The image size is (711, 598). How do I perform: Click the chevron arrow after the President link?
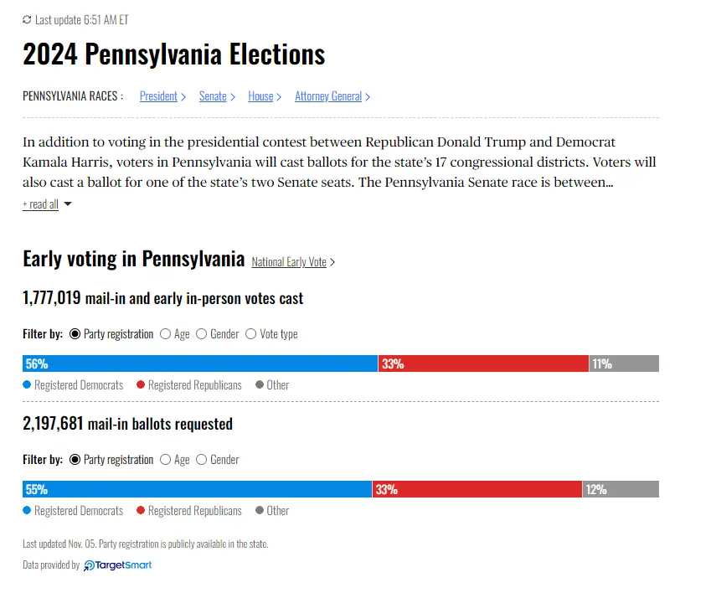183,97
